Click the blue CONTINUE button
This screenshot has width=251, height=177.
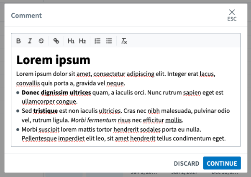[x=222, y=163]
